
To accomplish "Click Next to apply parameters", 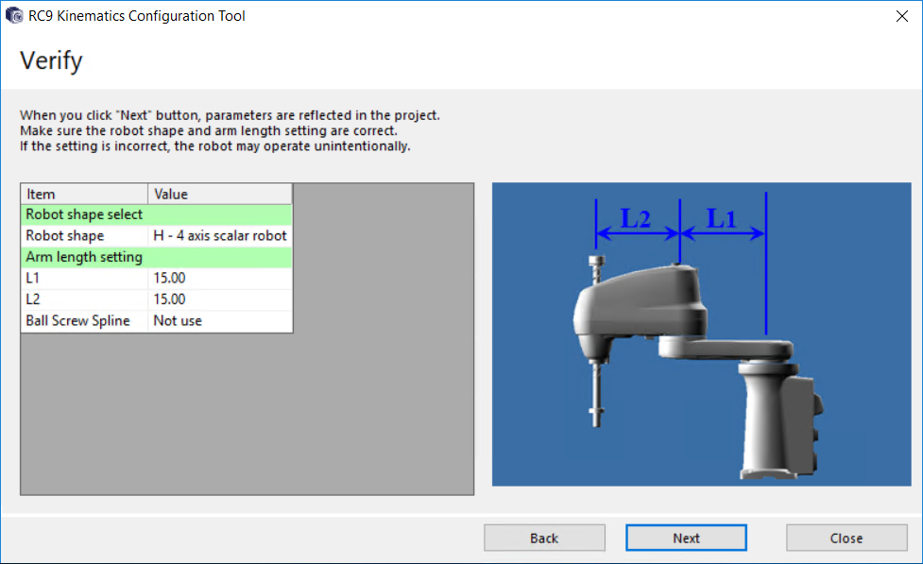I will tap(686, 538).
